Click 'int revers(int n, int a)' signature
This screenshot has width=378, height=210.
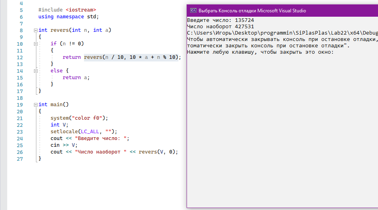point(75,30)
